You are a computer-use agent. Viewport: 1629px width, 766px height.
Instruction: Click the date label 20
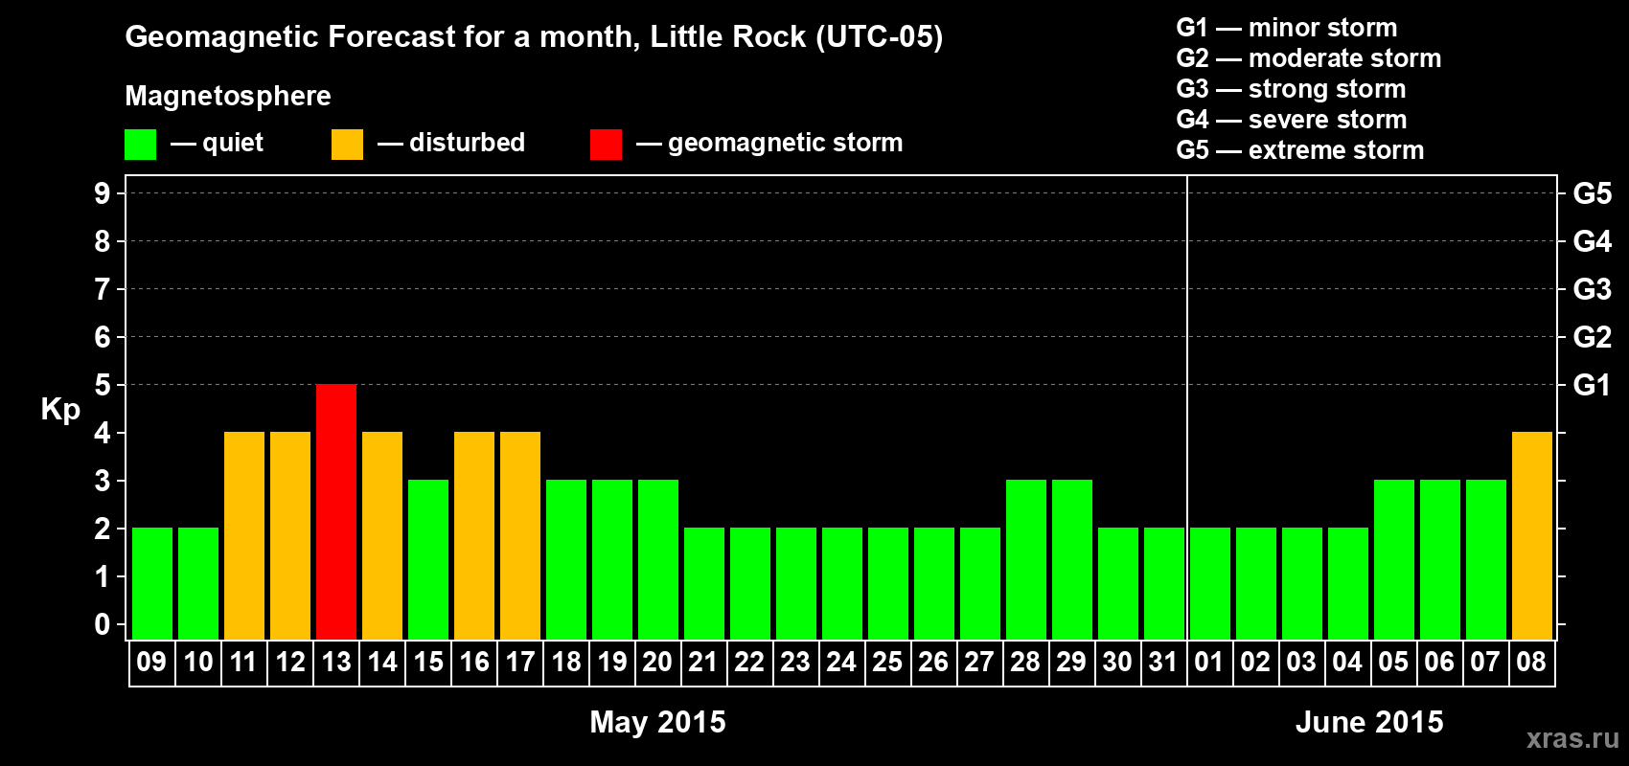click(x=657, y=663)
